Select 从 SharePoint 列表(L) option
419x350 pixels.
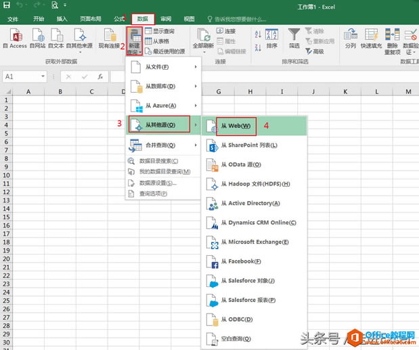[x=254, y=146]
